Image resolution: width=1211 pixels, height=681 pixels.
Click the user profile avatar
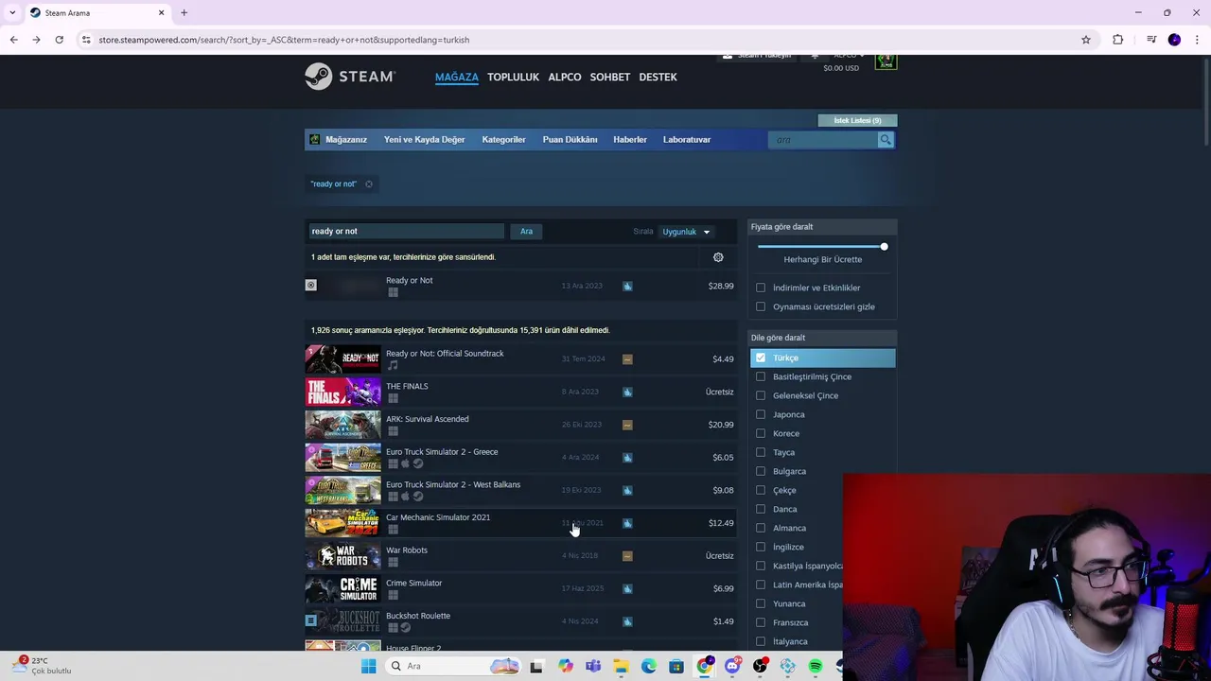(886, 61)
